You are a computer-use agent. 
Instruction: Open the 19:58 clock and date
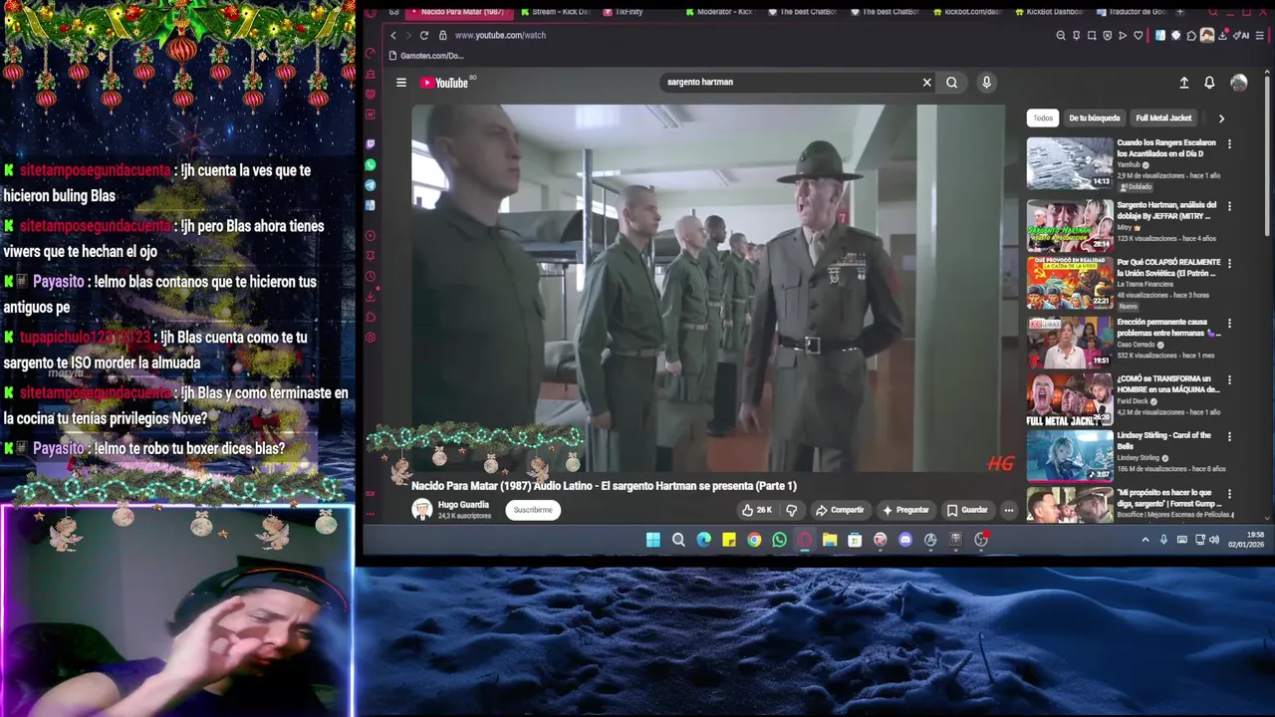pyautogui.click(x=1247, y=540)
